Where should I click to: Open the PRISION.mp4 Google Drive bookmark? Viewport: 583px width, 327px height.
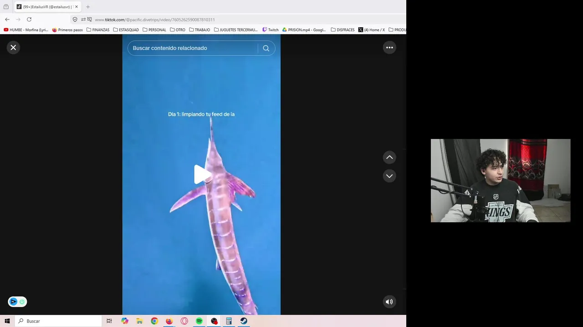tap(304, 30)
